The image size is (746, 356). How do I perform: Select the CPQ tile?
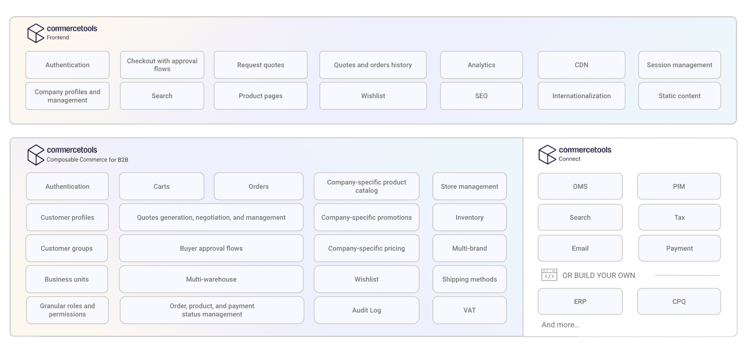(x=679, y=302)
